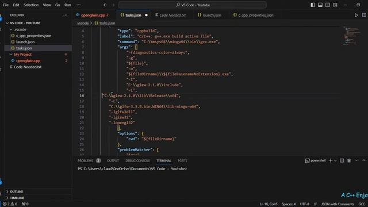Open the Customize Layout icon

tap(335, 5)
